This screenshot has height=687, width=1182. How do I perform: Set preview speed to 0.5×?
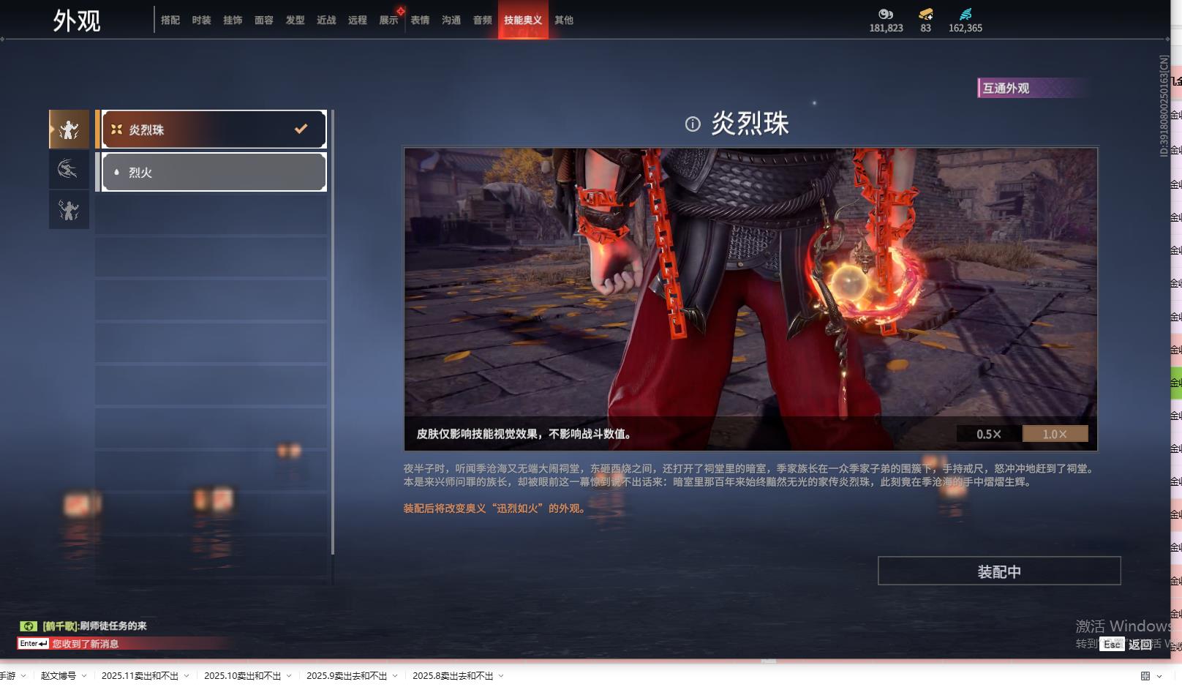(x=989, y=434)
